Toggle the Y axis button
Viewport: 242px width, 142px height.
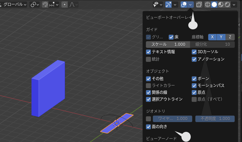[221, 37]
